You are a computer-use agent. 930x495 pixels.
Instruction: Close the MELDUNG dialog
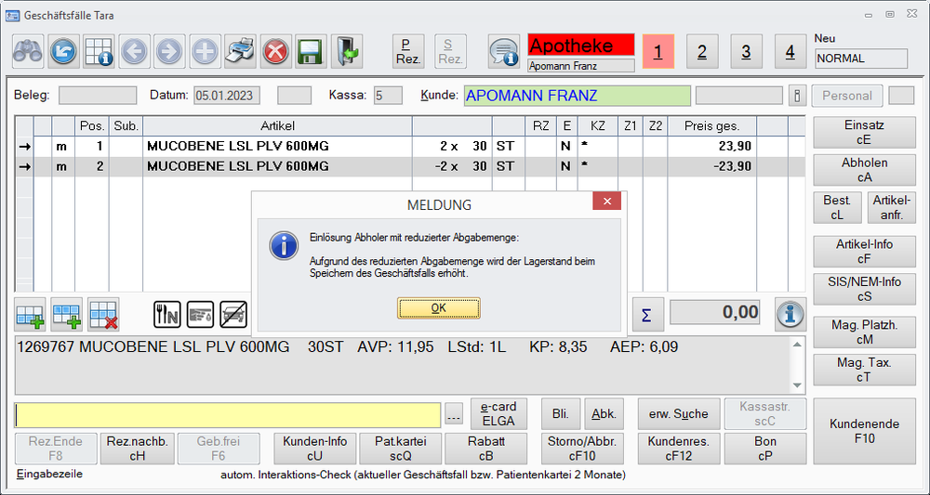click(x=606, y=202)
